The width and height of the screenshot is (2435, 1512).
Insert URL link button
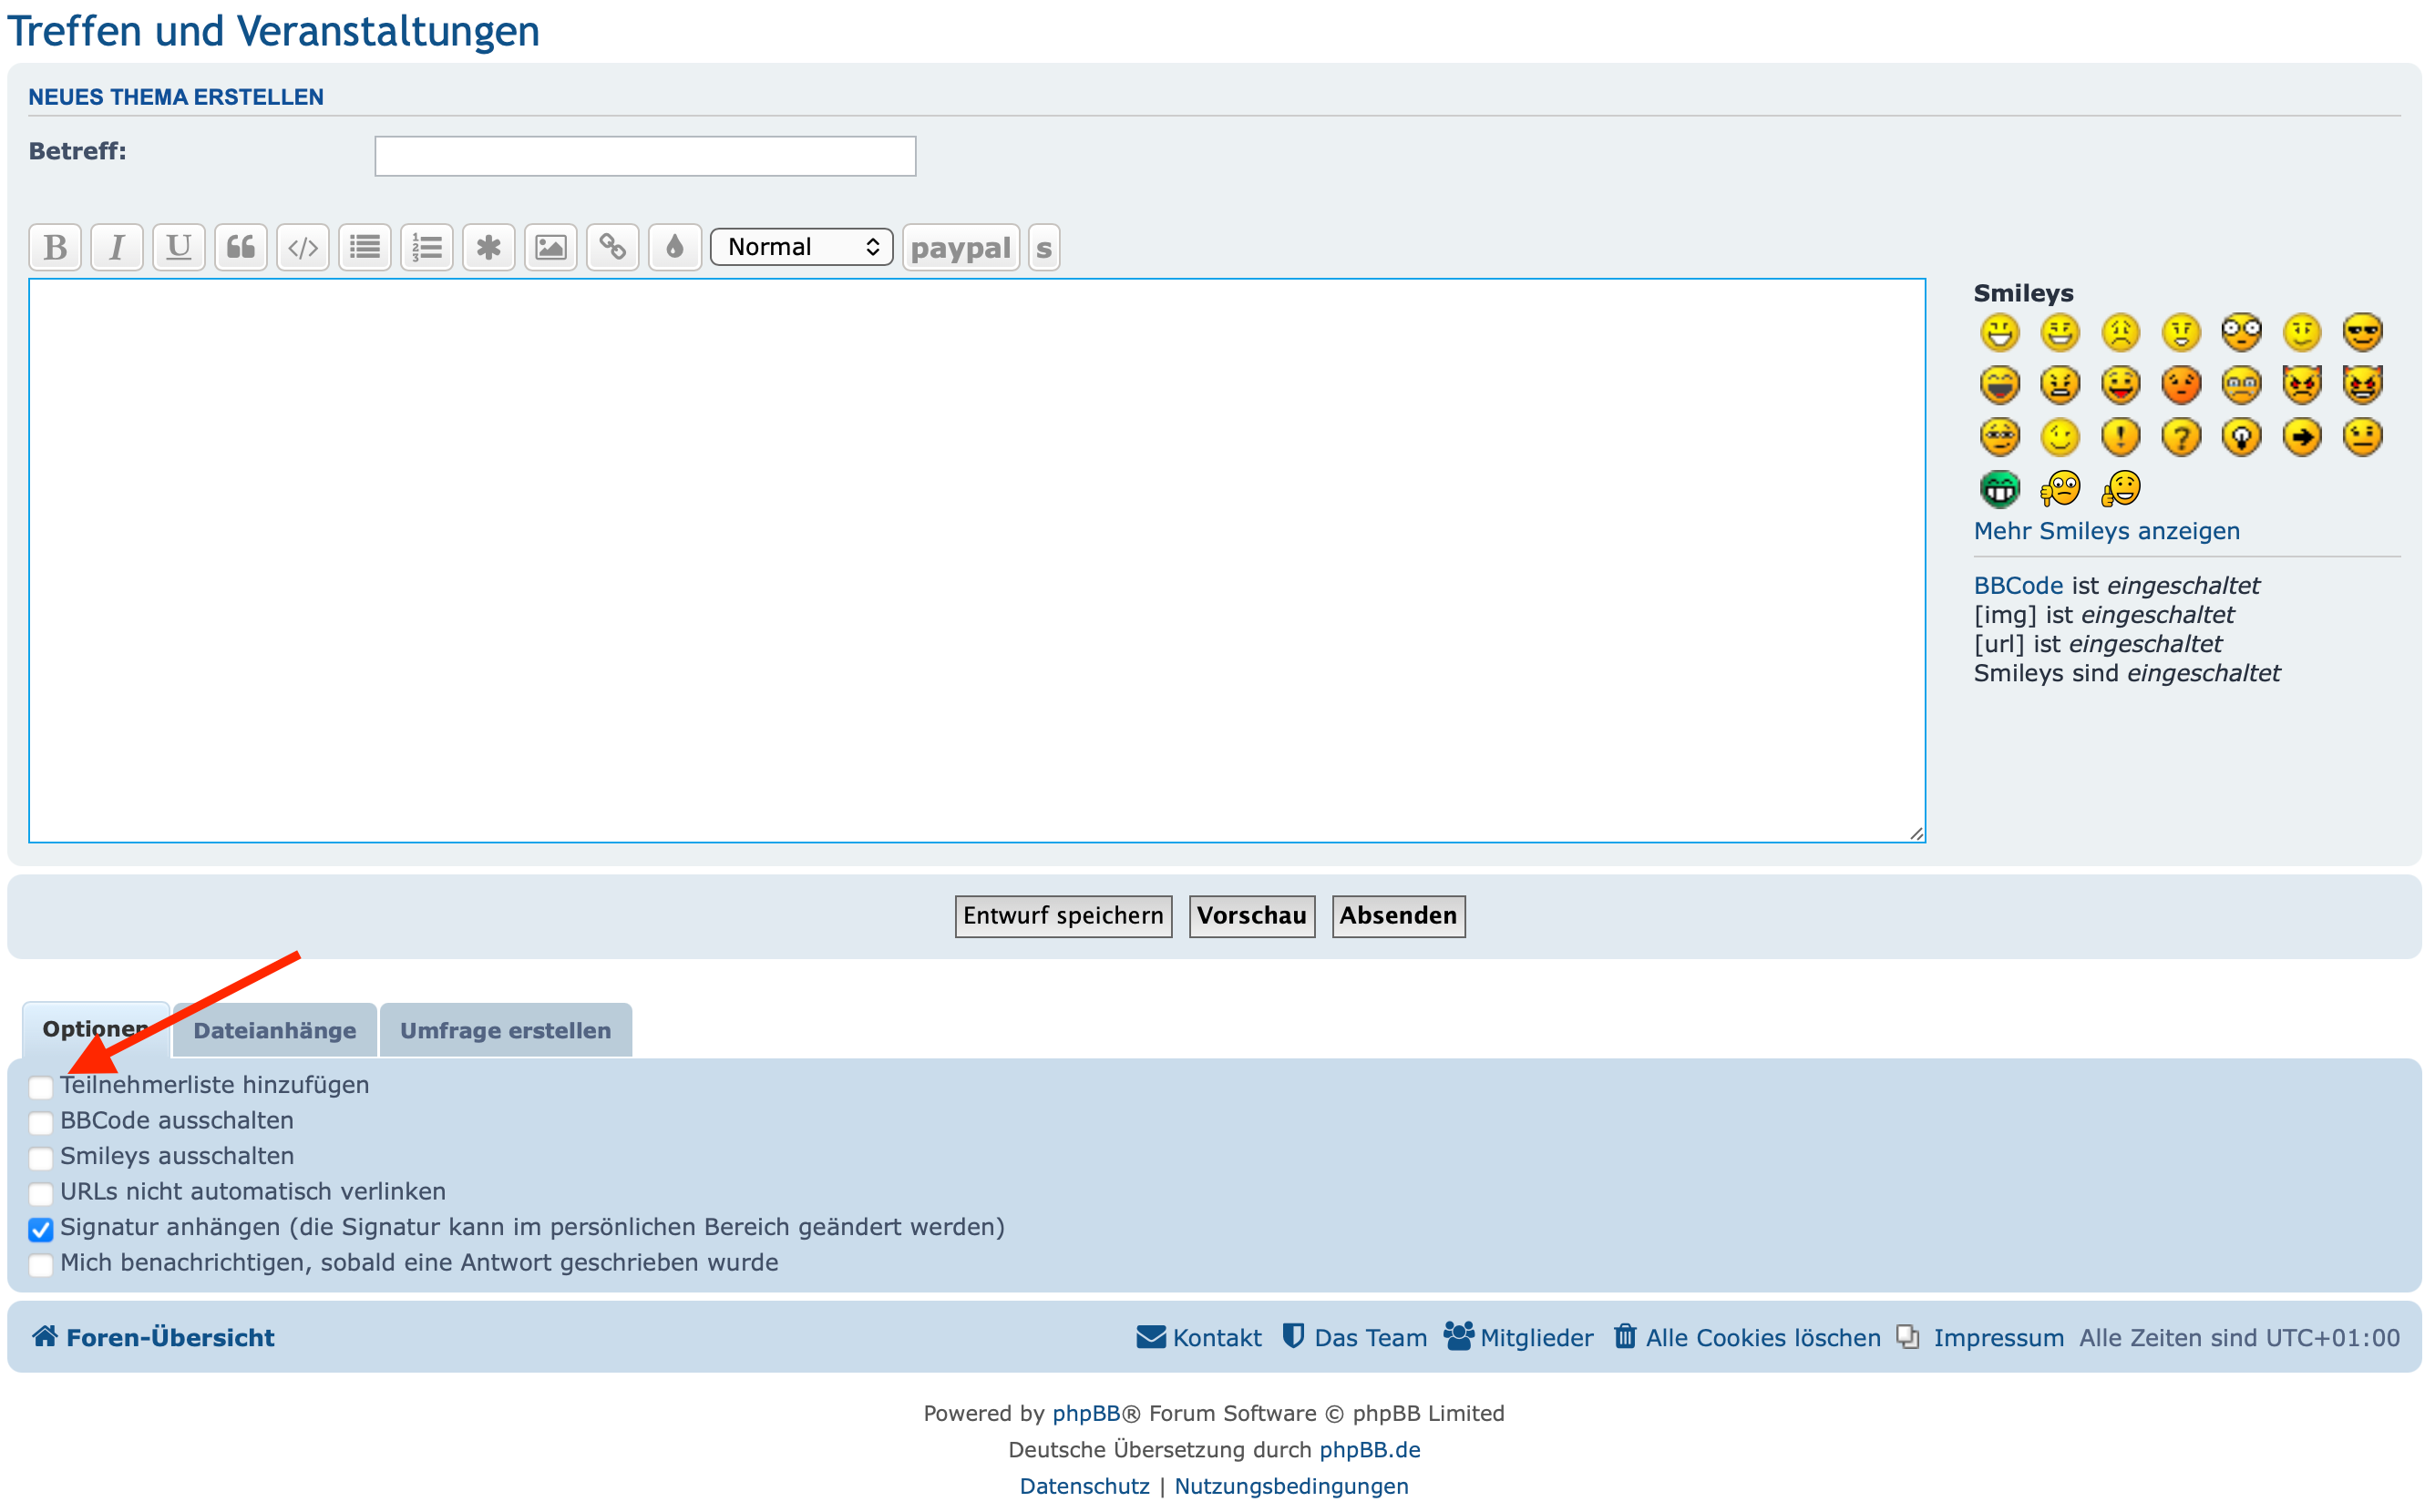[612, 247]
